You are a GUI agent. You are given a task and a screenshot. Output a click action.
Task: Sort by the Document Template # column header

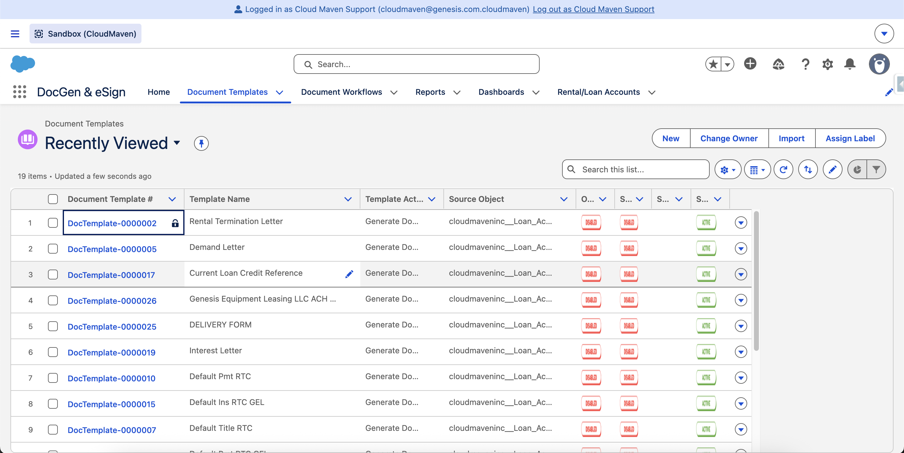(110, 199)
